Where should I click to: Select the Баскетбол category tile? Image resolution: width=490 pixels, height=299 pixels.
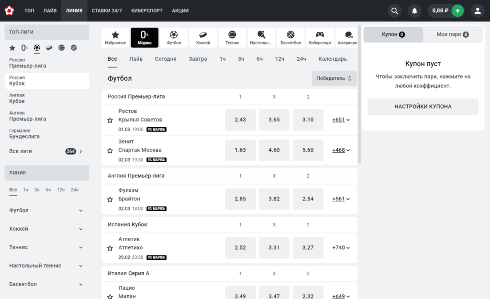tap(290, 37)
